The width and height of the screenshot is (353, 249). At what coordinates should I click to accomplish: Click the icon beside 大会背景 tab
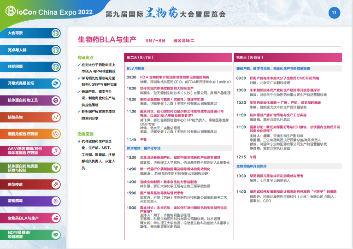[56, 33]
